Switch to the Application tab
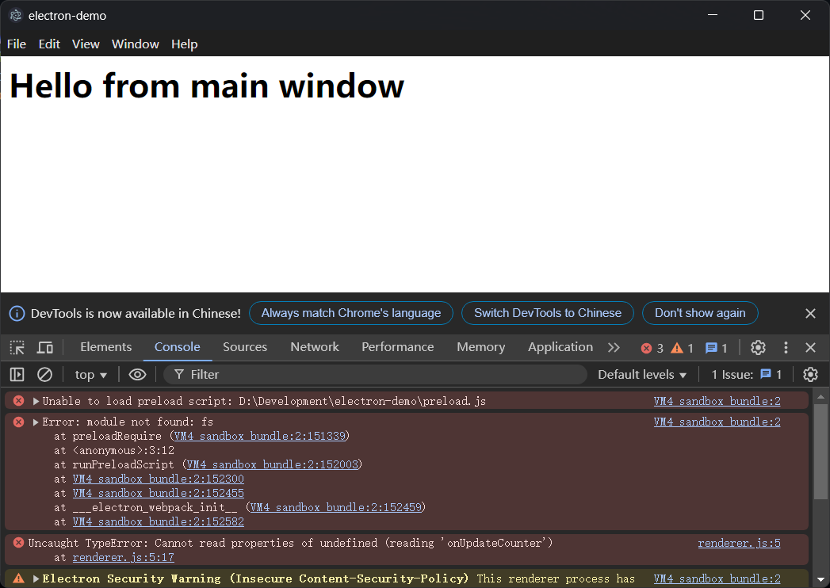This screenshot has height=588, width=830. click(x=560, y=347)
